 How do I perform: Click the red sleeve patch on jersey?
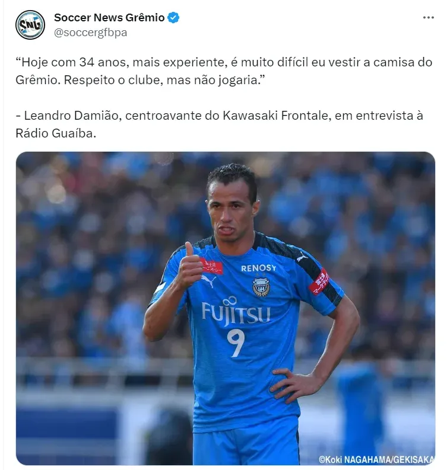pos(320,282)
